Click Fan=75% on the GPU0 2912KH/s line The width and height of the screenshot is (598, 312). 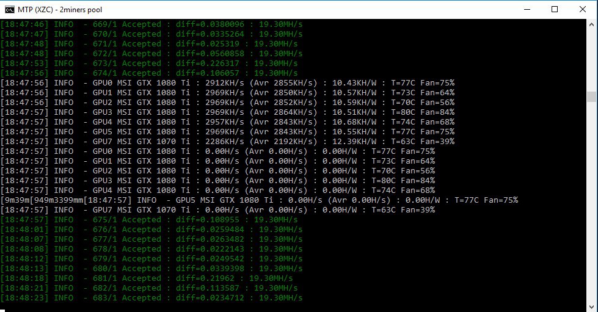[437, 83]
